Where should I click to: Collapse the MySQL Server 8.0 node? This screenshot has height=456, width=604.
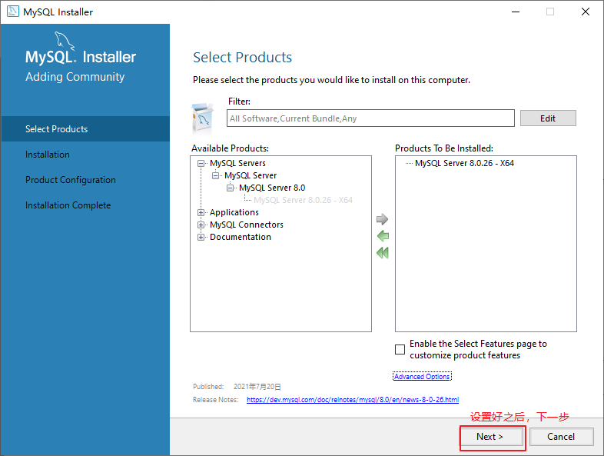click(x=230, y=188)
